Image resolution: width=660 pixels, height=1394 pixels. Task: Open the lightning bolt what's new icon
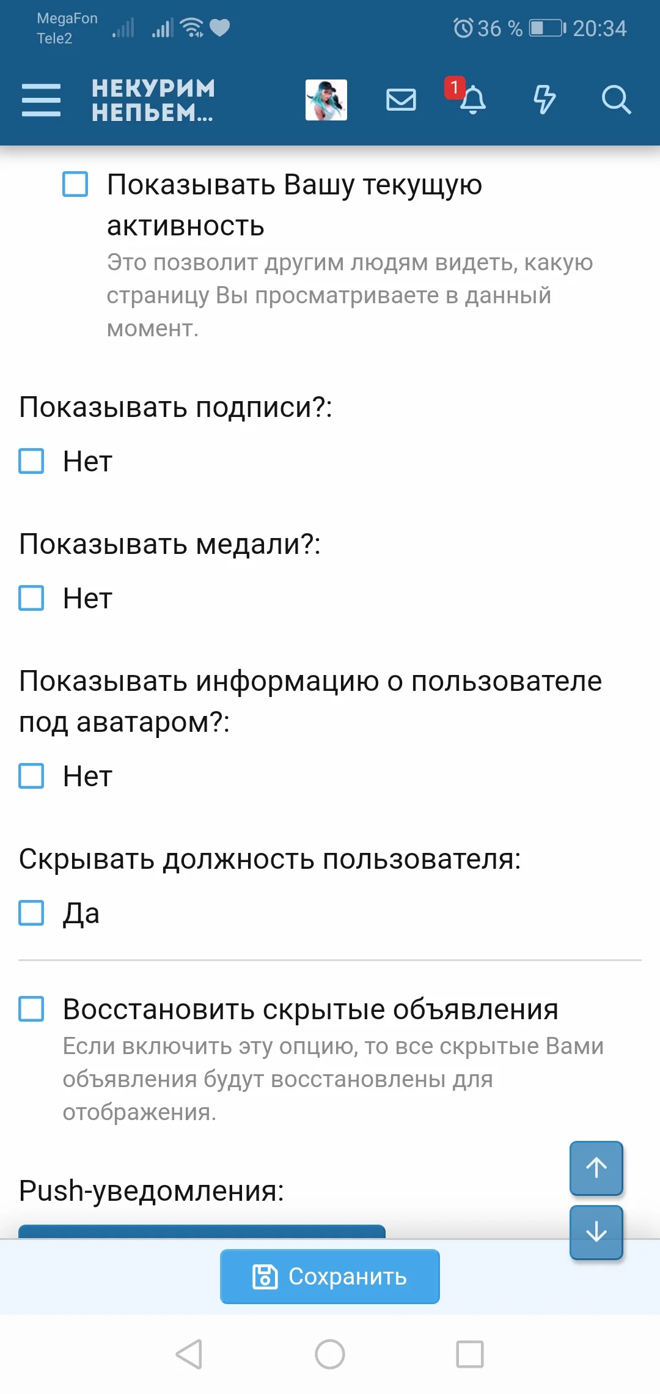[x=544, y=100]
